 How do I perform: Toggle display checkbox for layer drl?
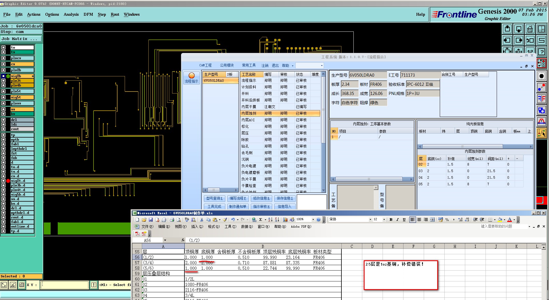pos(3,120)
